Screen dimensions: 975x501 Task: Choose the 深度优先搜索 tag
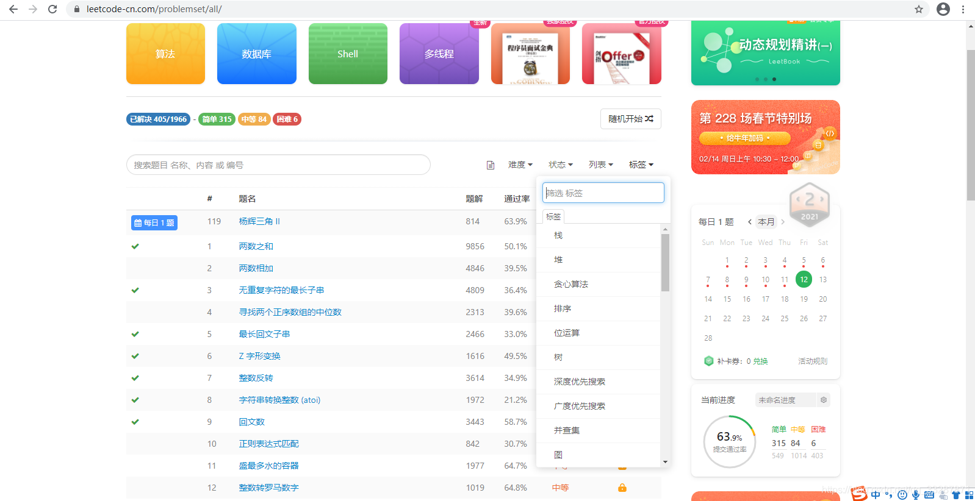point(599,382)
